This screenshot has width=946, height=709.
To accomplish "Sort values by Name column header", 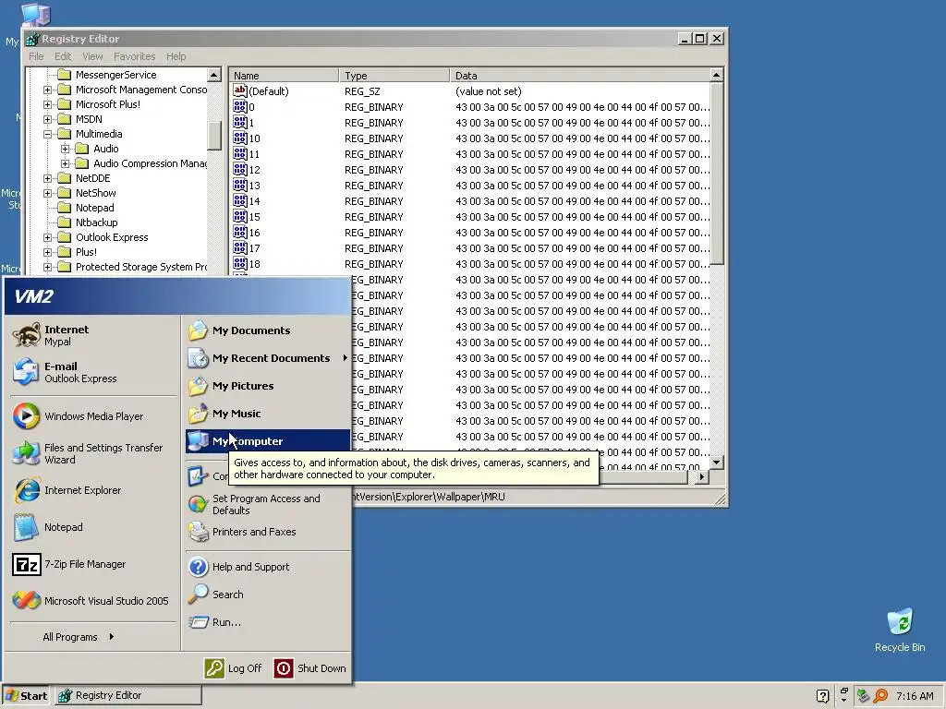I will point(284,76).
